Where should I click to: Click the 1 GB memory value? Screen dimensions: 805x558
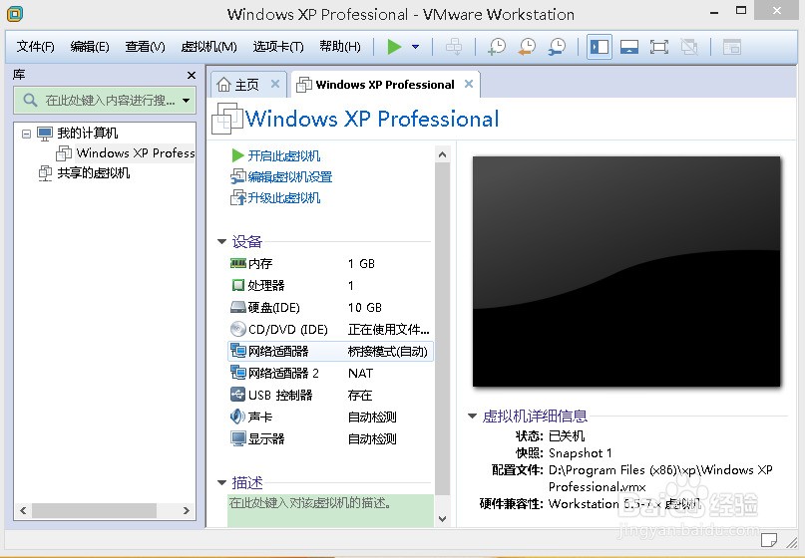[x=361, y=264]
